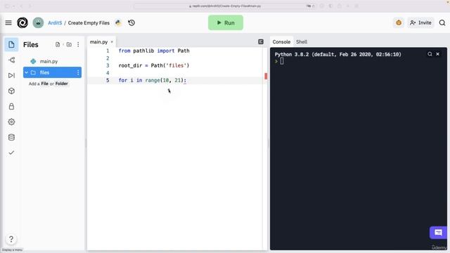
Task: Toggle the editor layout icon
Action: 261,42
